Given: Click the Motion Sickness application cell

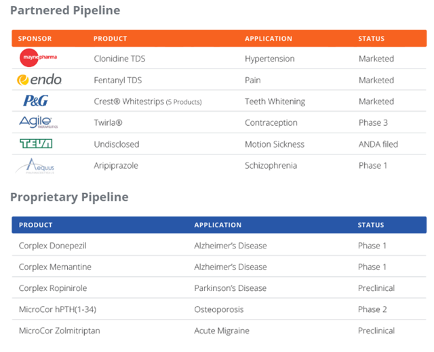Looking at the screenshot, I should point(275,144).
